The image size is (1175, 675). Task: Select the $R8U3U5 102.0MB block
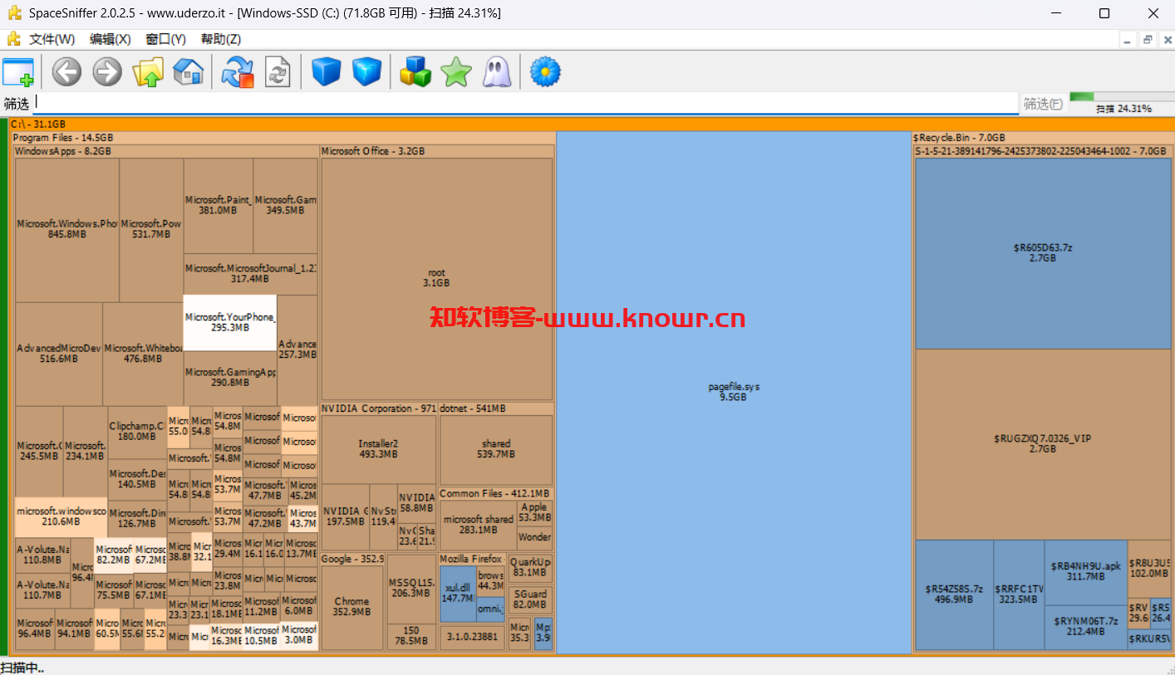point(1149,568)
